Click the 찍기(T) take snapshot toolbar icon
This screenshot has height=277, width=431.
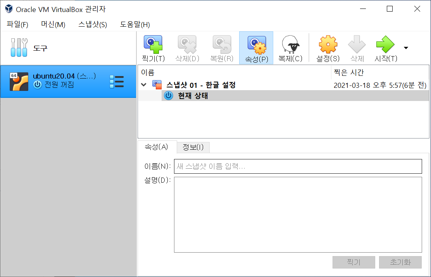[153, 44]
